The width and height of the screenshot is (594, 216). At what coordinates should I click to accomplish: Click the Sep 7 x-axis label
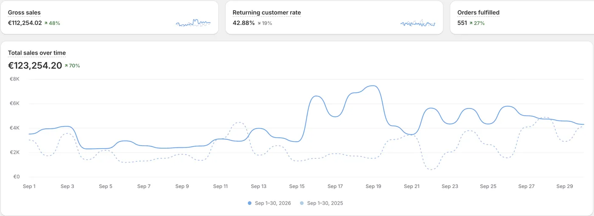point(144,186)
